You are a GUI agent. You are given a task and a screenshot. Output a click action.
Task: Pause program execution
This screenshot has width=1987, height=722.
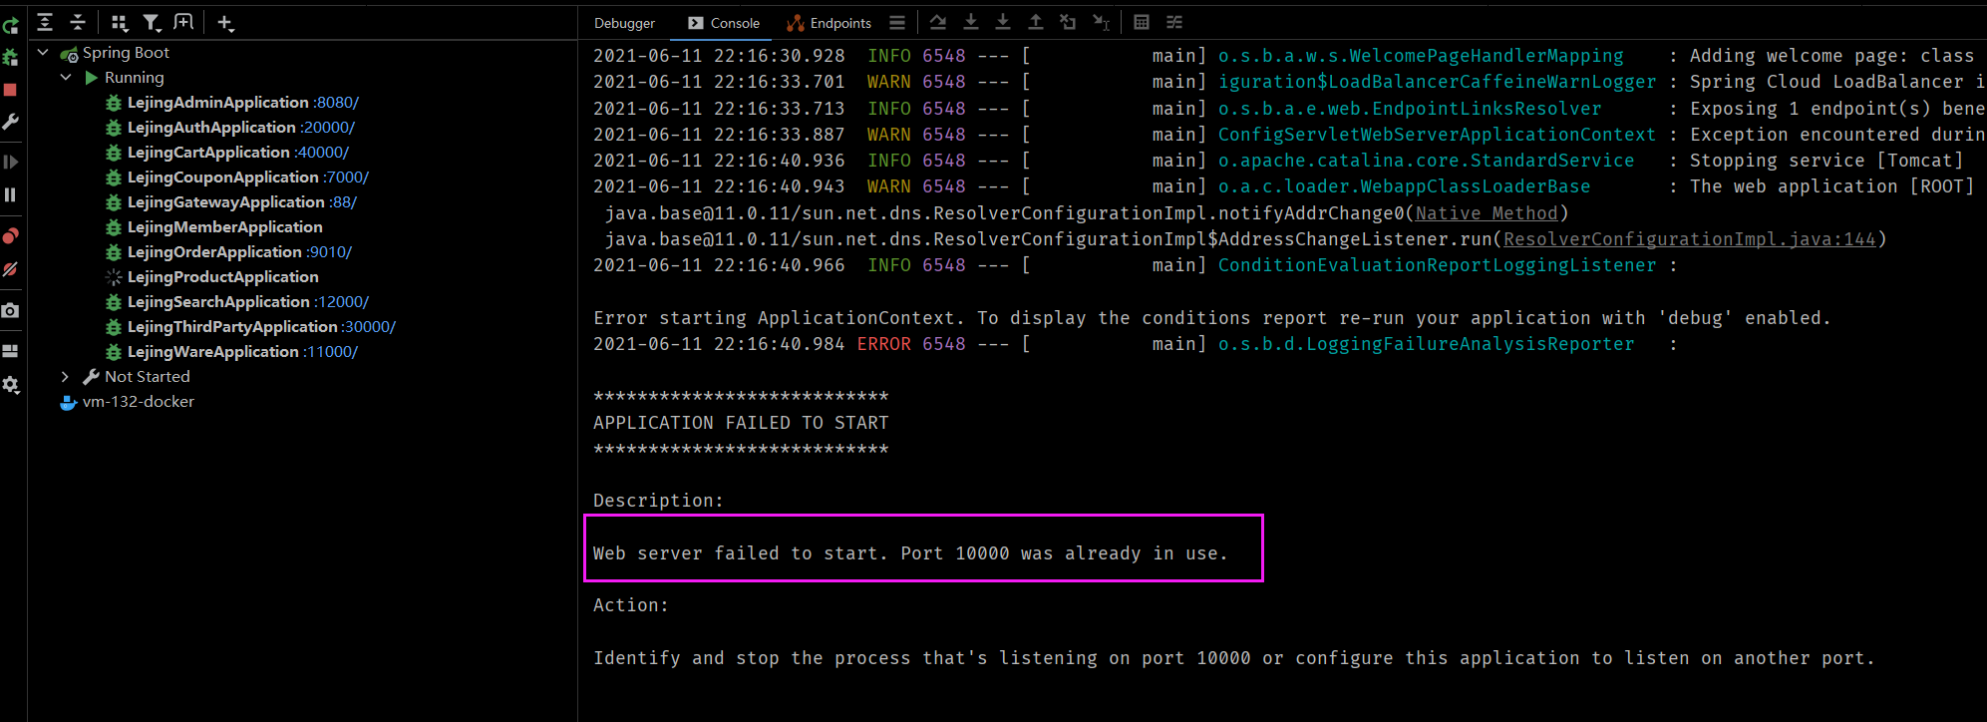click(x=10, y=194)
